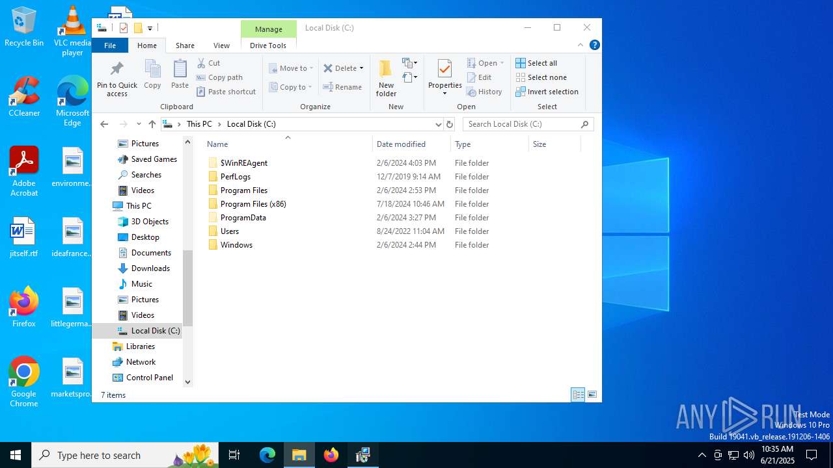Click navigation pane scroll up arrow

tap(188, 142)
